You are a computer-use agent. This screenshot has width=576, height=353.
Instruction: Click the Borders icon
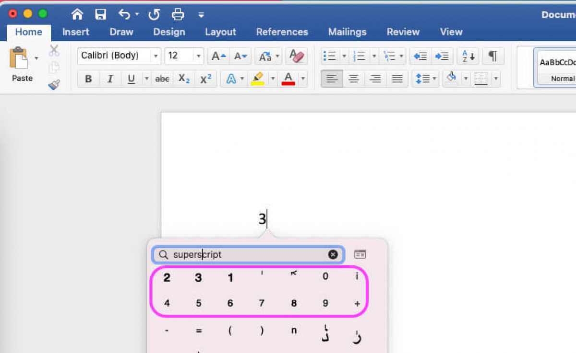point(481,79)
